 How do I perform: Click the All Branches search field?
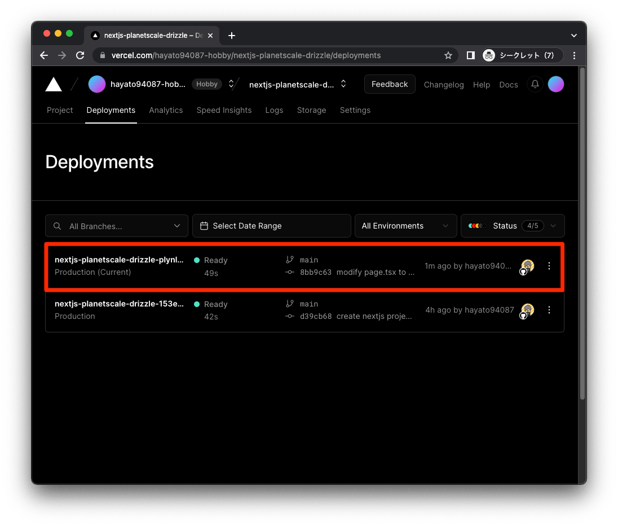pos(116,226)
